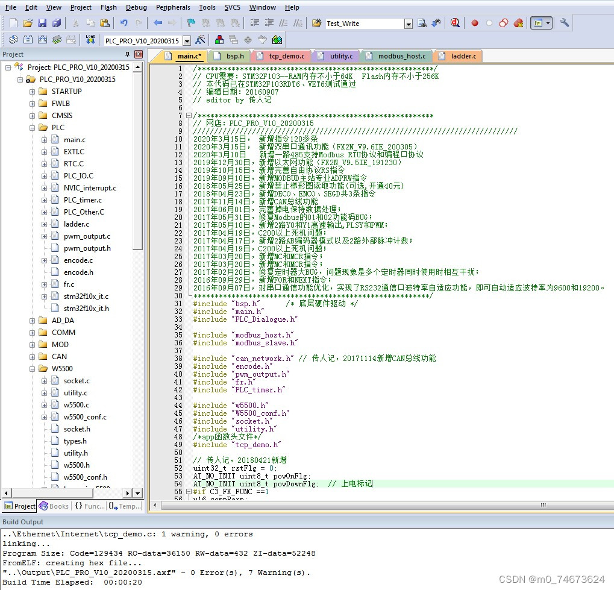The image size is (614, 590).
Task: Toggle the window layout button in the toolbar
Action: tap(538, 23)
